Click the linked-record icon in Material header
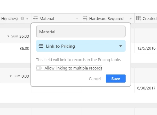 (x=35, y=18)
